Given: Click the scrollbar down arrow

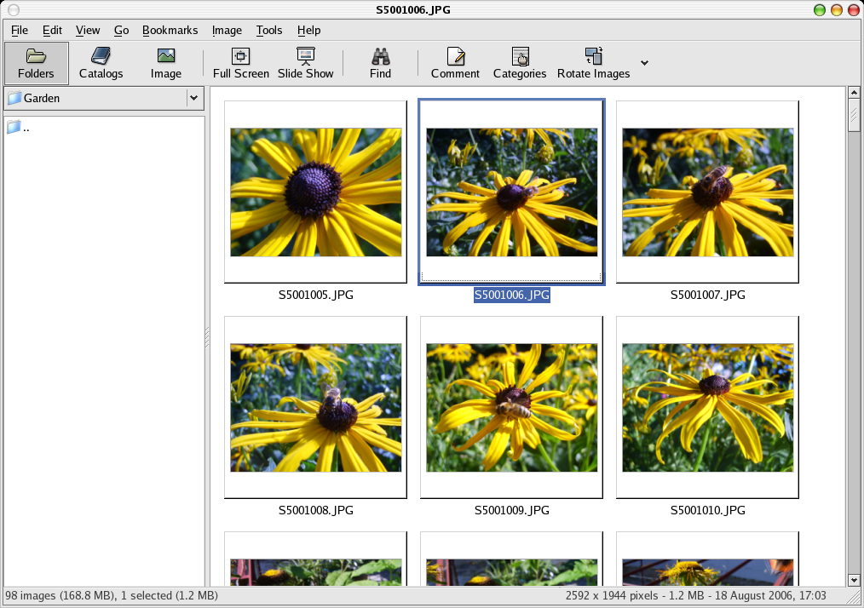Looking at the screenshot, I should point(855,580).
